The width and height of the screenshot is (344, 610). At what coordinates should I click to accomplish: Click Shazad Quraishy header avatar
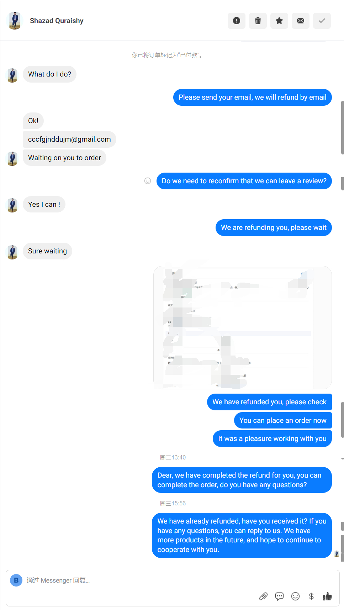15,21
